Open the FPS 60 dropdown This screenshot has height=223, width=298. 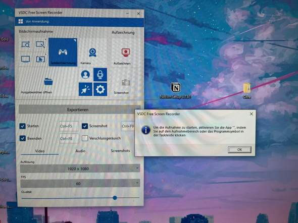(x=80, y=184)
